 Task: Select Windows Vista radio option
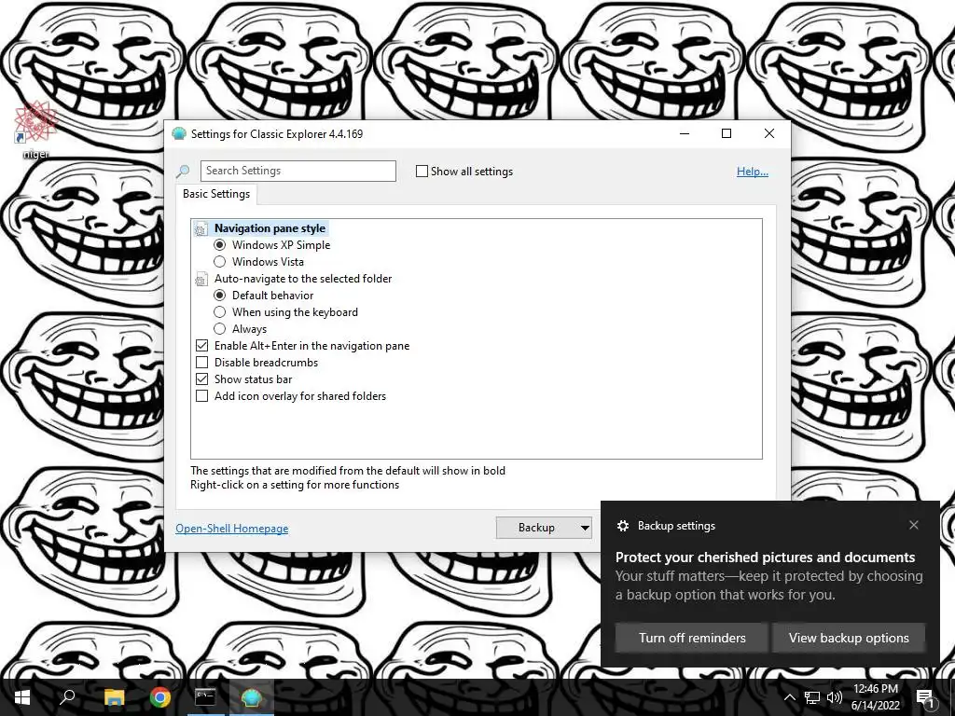[x=220, y=262]
